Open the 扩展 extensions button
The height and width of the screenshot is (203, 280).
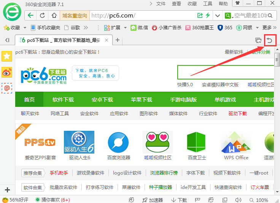click(112, 28)
